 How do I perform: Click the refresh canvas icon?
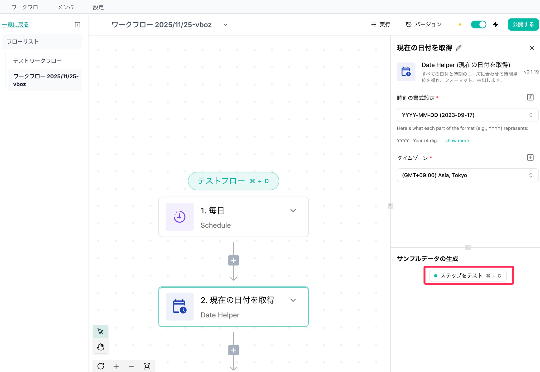point(100,366)
